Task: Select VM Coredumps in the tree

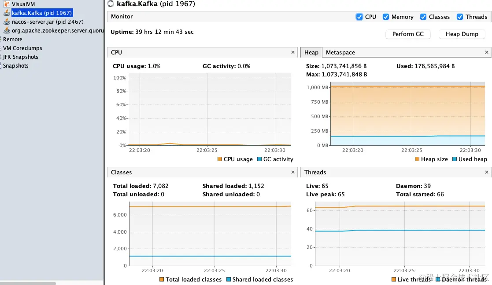Action: 22,48
